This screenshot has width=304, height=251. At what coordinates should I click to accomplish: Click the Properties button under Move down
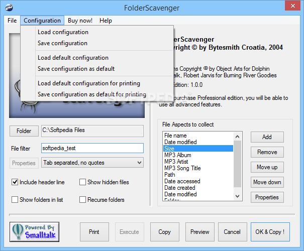pyautogui.click(x=267, y=197)
